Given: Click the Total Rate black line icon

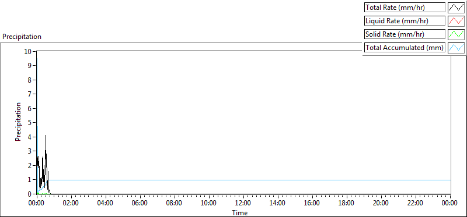Looking at the screenshot, I should (456, 8).
